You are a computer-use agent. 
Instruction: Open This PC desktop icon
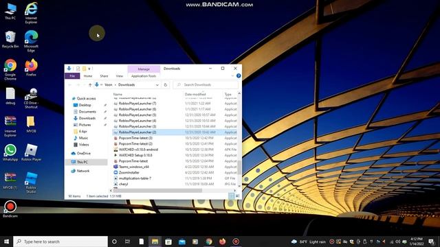click(10, 11)
